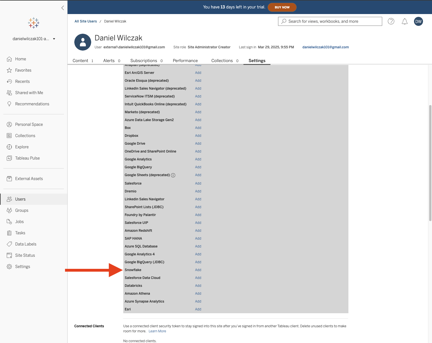Click the Tableau logo icon
The image size is (432, 343).
(33, 23)
